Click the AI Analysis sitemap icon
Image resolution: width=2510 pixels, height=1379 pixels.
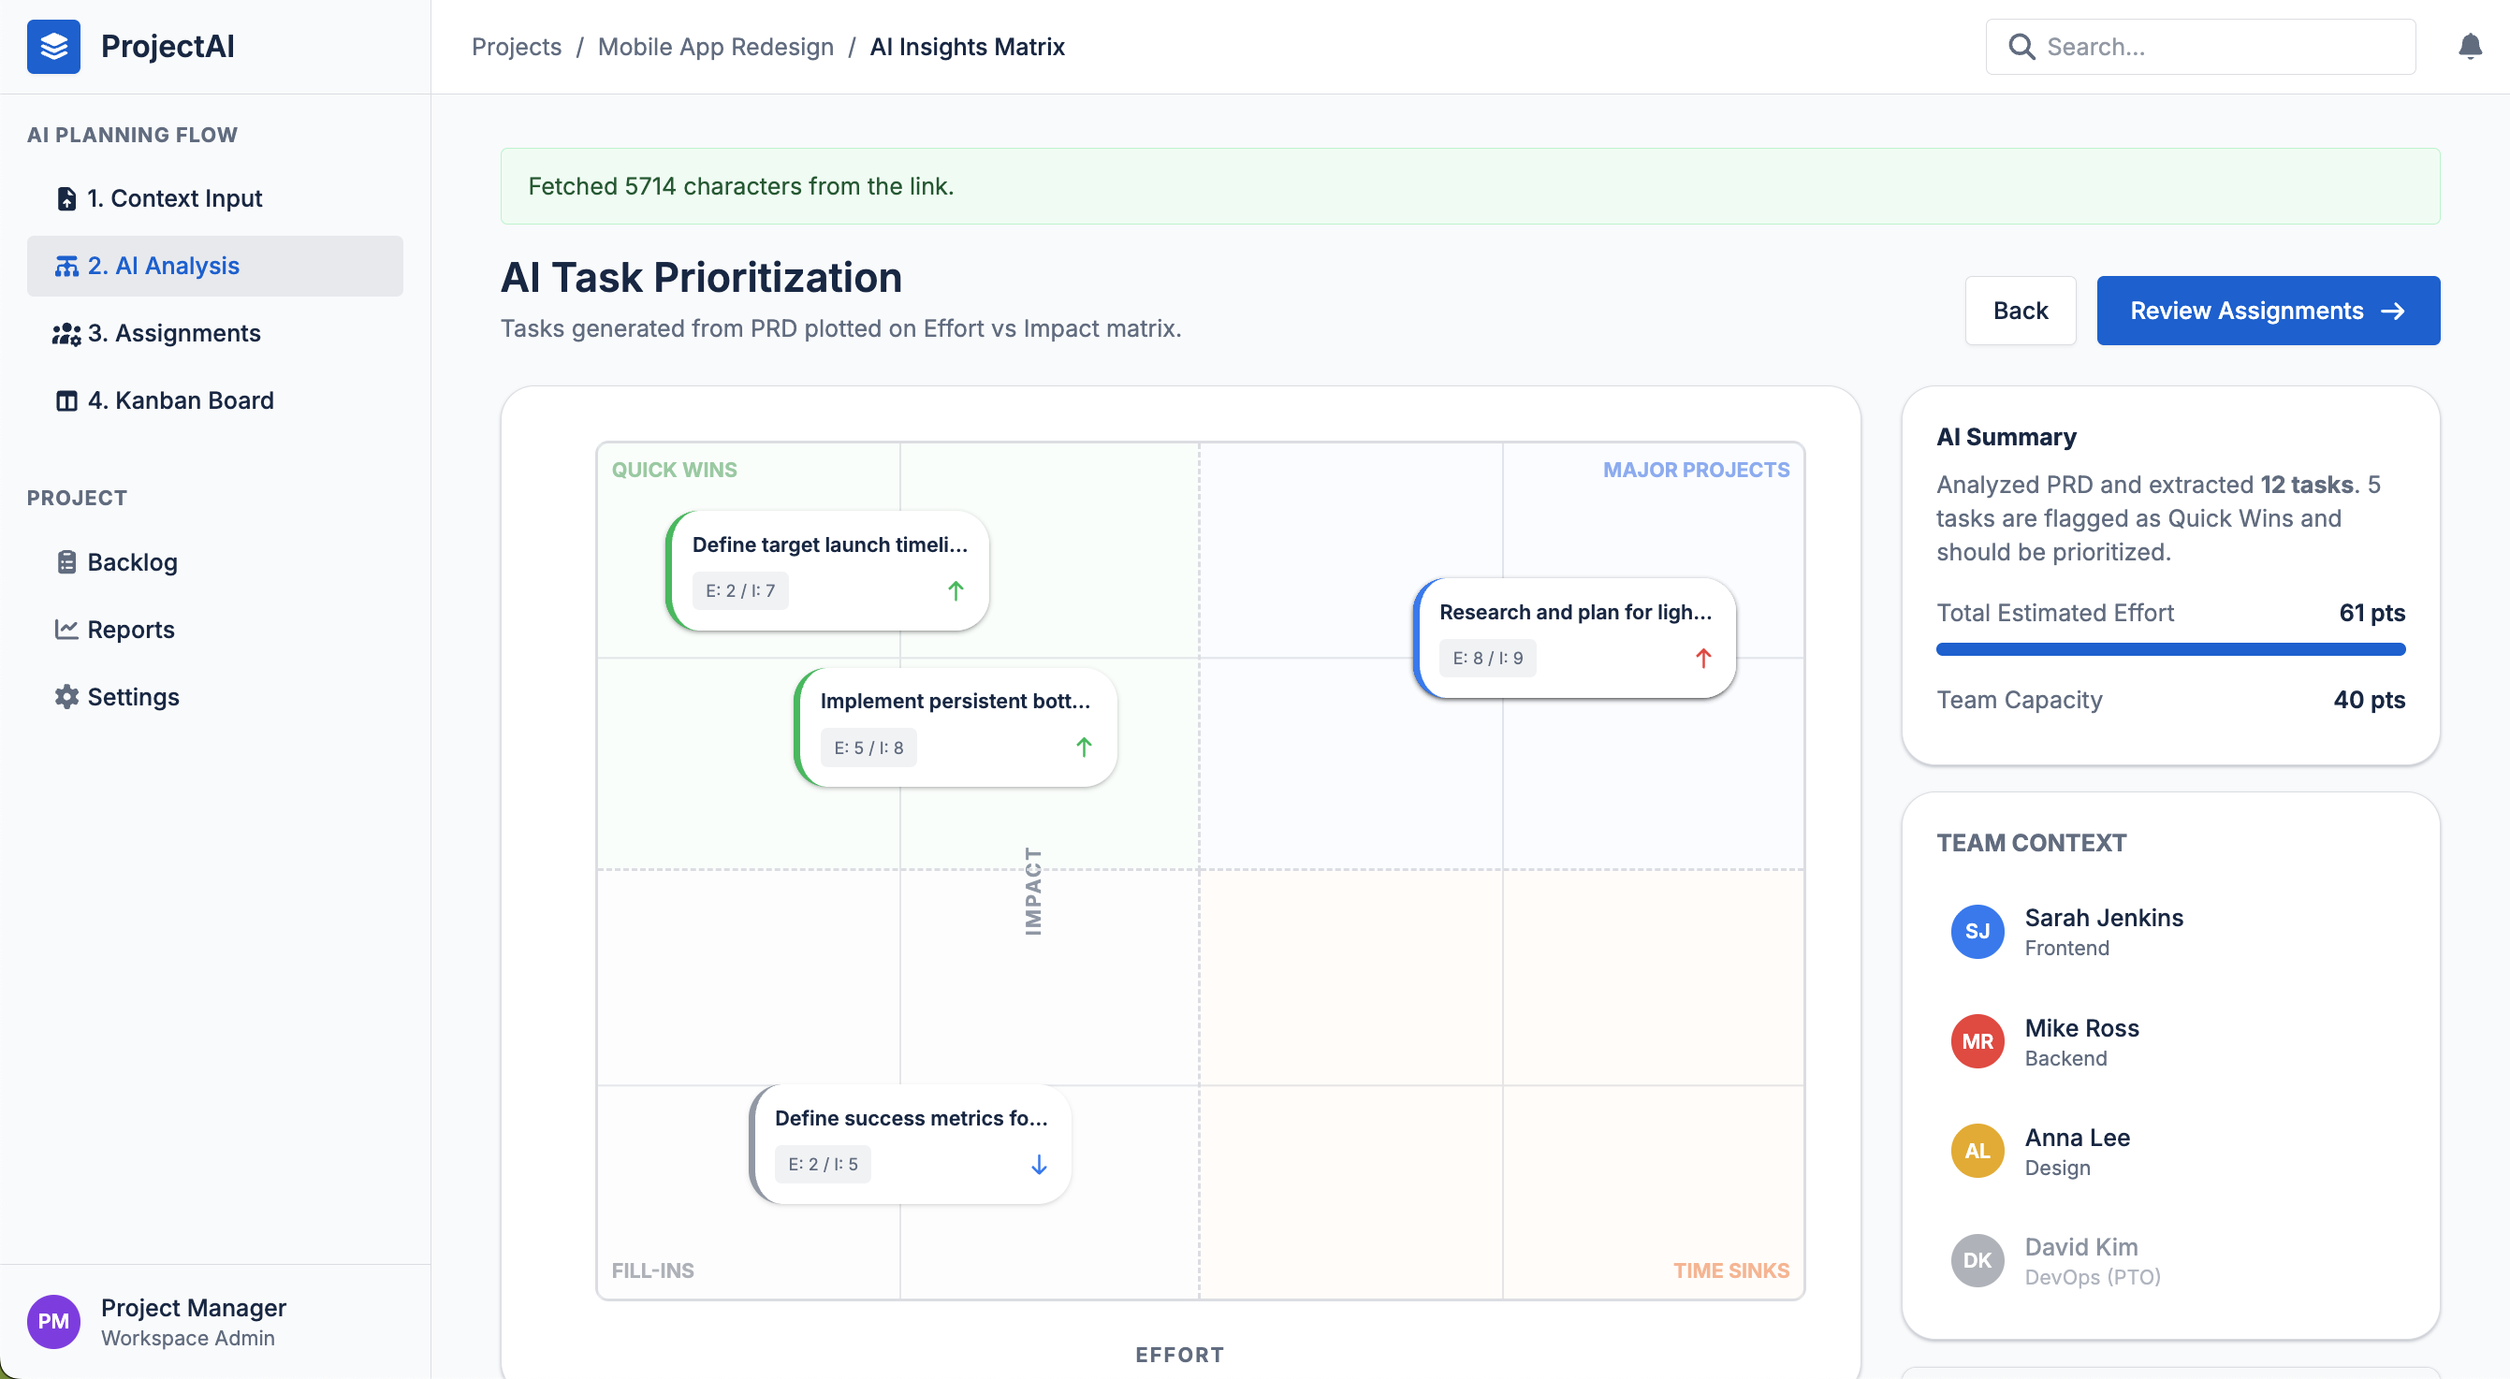pos(66,266)
